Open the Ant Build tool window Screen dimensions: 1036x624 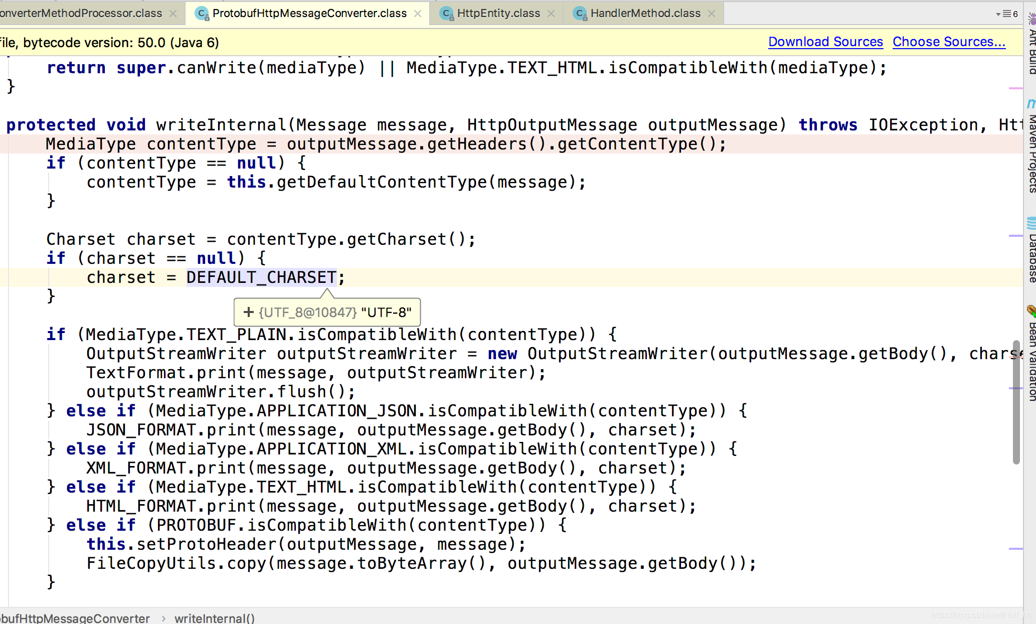coord(1031,45)
